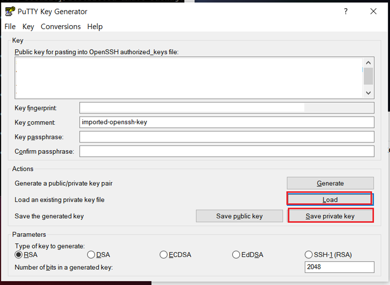Open the Help menu
390x285 pixels.
click(x=95, y=27)
